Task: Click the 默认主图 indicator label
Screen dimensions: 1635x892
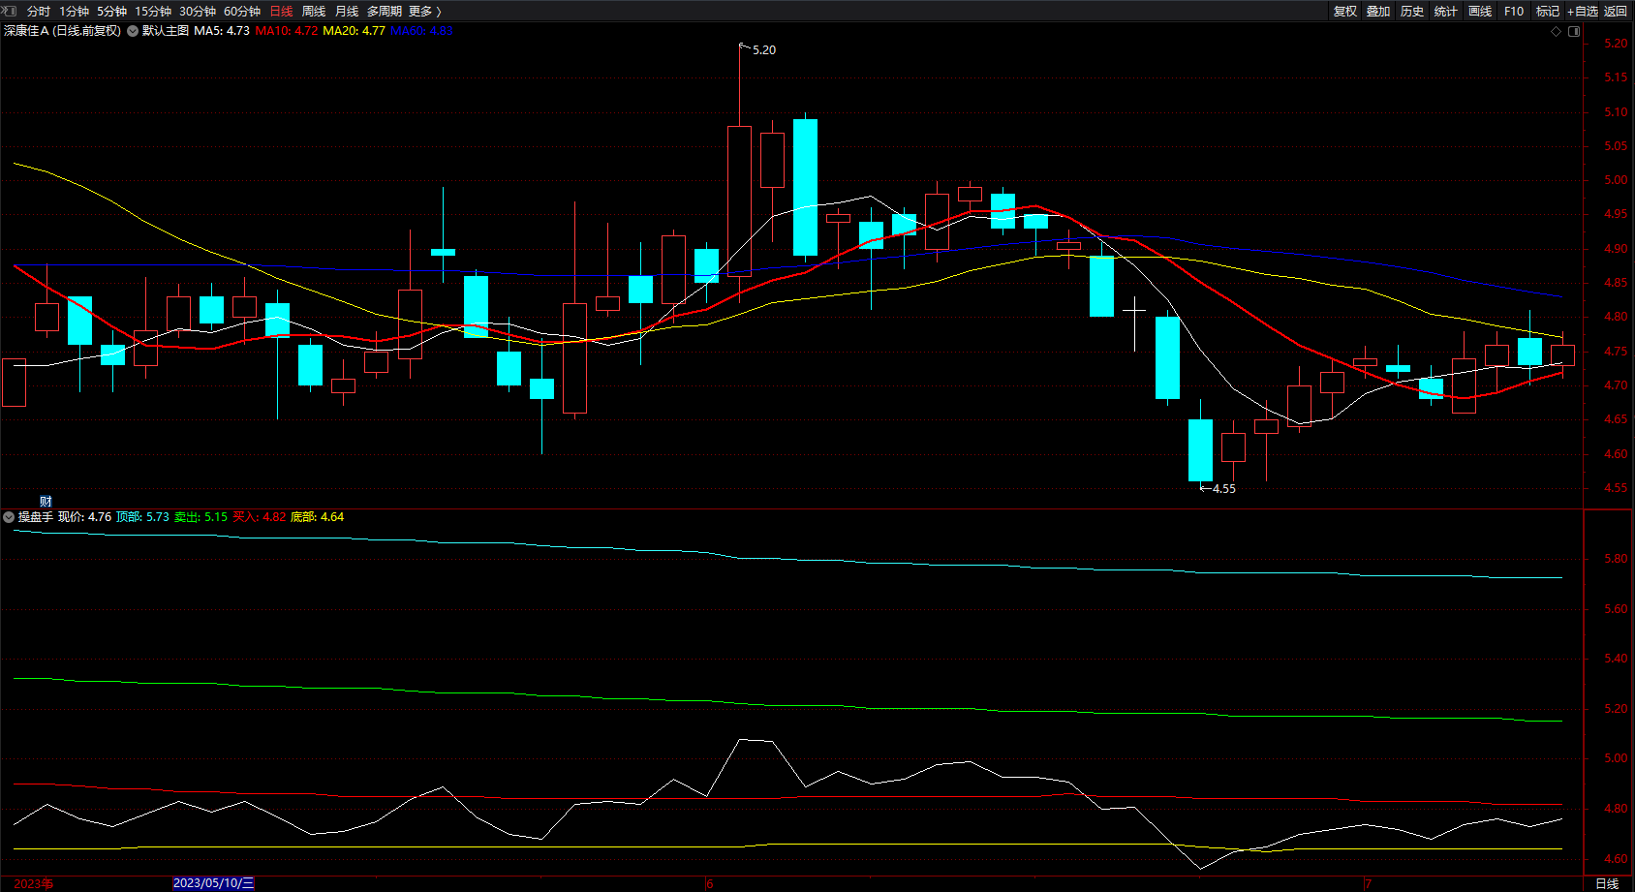Action: (166, 31)
